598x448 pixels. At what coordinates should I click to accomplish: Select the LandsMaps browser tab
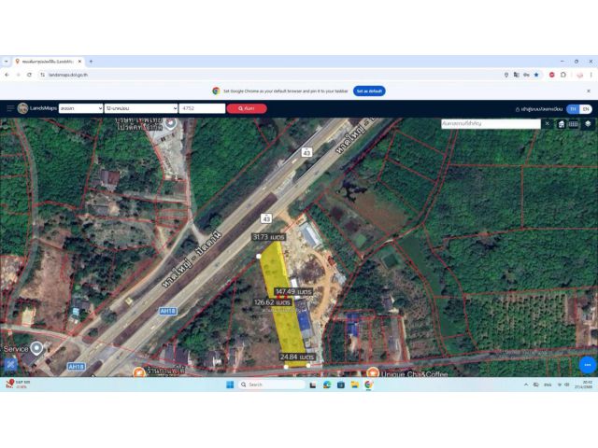48,62
